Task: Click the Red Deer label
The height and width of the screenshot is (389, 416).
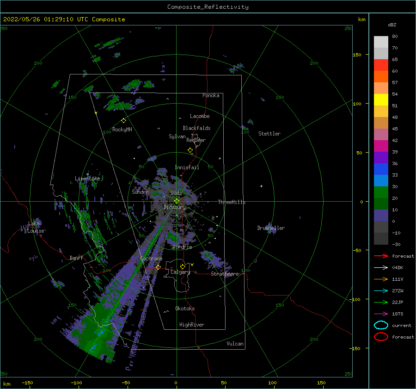Action: pyautogui.click(x=196, y=140)
